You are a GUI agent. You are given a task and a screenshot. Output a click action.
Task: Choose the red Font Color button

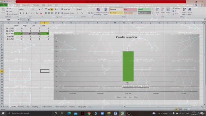pos(41,13)
